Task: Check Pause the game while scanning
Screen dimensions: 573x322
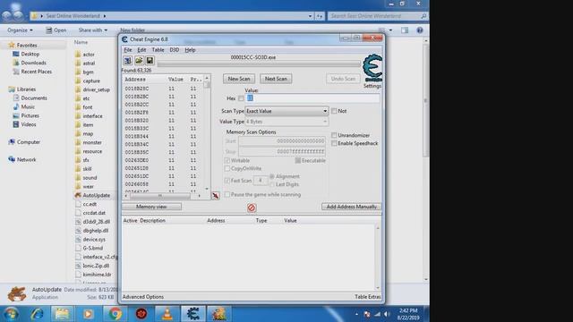Action: tap(227, 195)
